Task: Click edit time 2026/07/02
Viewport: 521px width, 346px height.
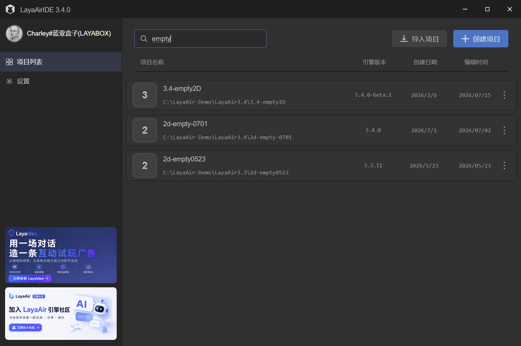Action: [x=475, y=131]
